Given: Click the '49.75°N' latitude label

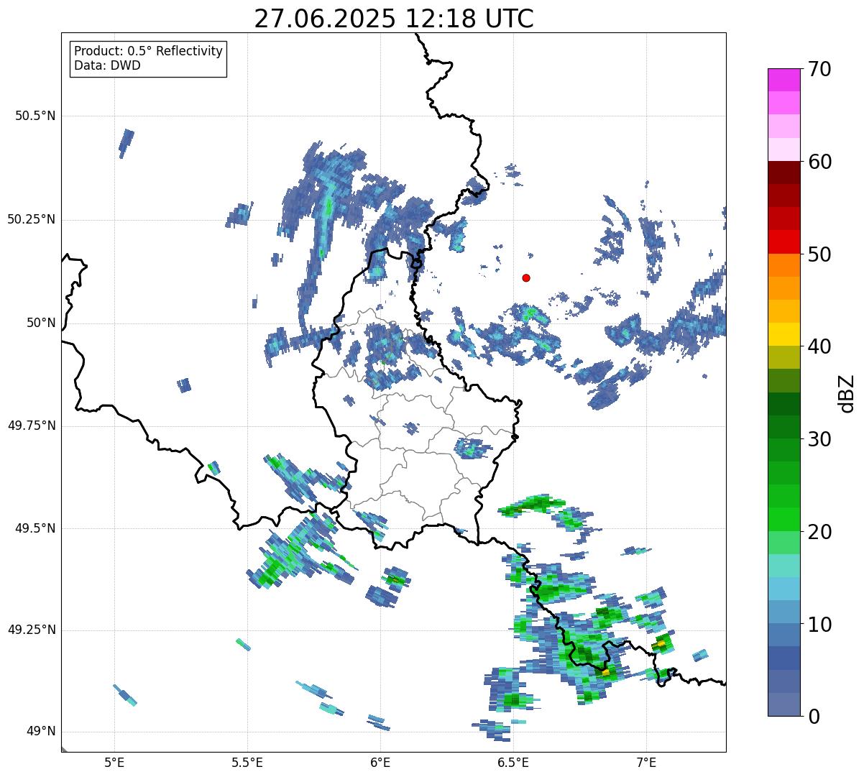Looking at the screenshot, I should tap(32, 426).
